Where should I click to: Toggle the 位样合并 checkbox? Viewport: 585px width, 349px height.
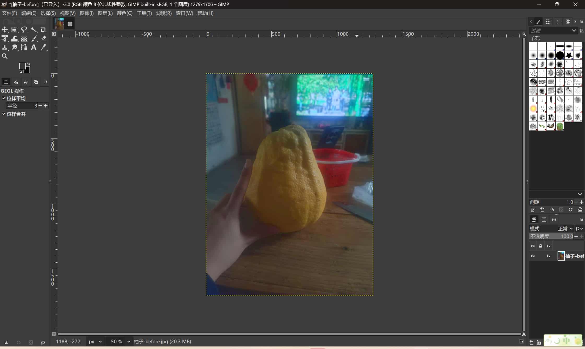coord(4,114)
